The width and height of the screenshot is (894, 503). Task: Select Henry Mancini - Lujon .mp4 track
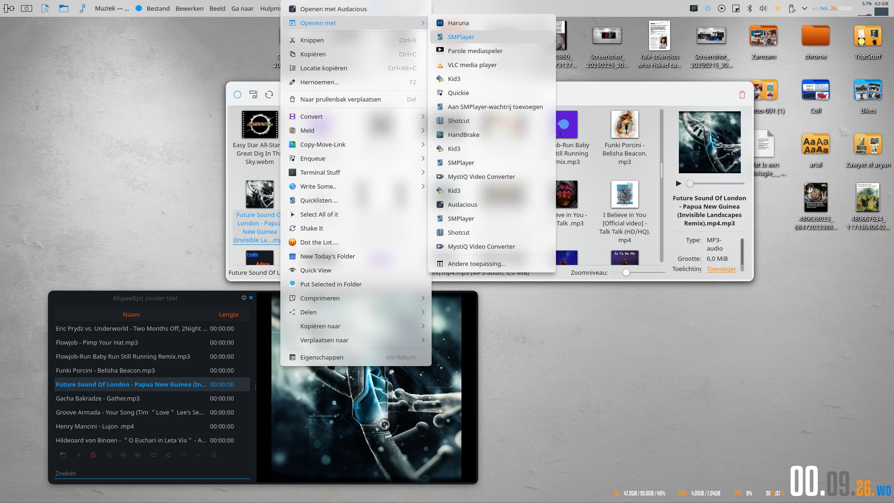coord(152,426)
